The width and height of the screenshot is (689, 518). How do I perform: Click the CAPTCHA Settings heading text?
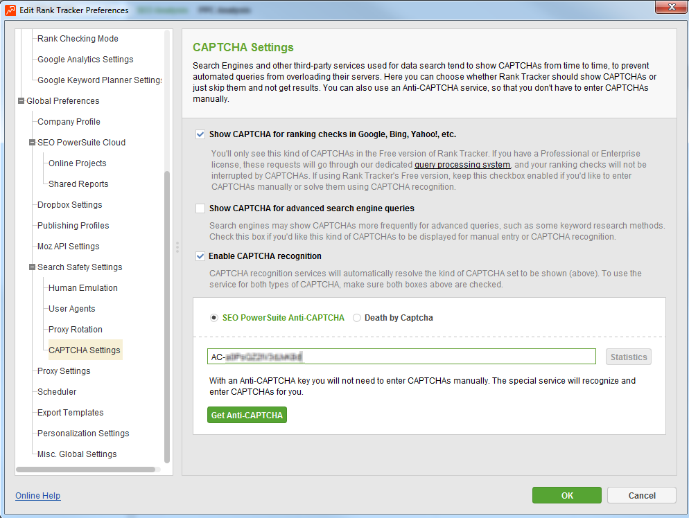click(243, 47)
